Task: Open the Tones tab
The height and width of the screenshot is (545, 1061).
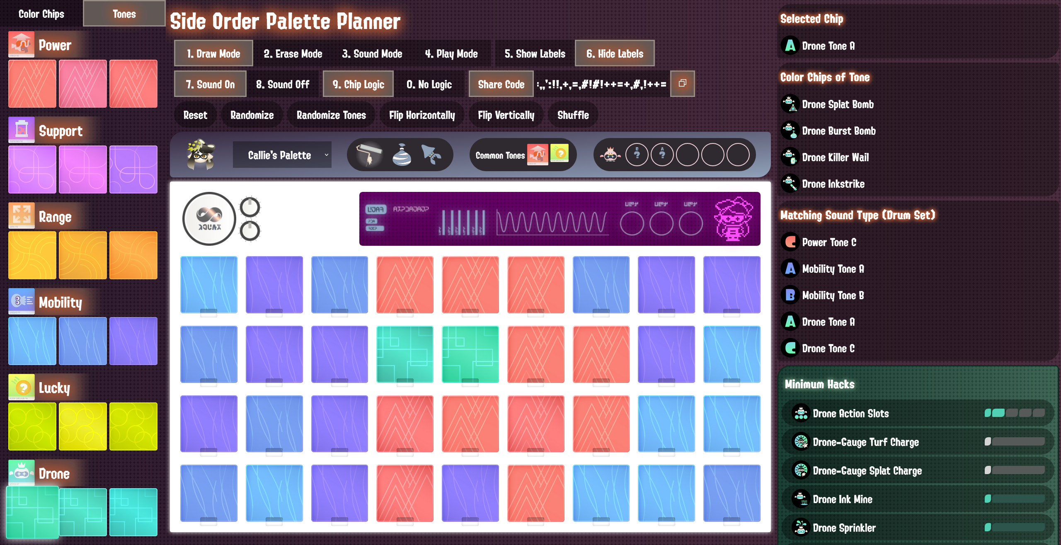Action: (x=124, y=14)
